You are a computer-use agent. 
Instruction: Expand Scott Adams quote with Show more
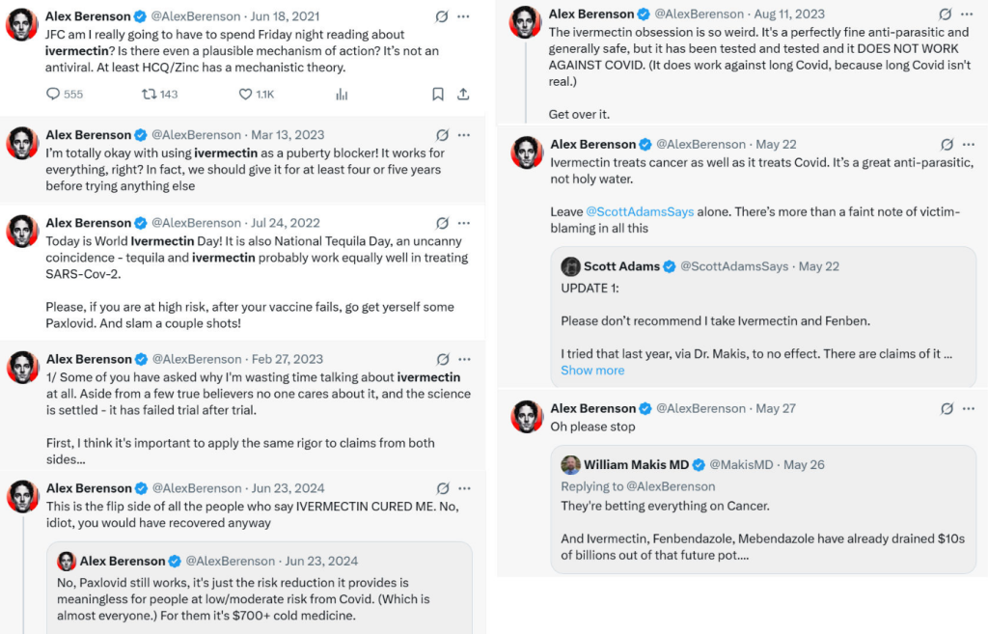click(x=592, y=371)
